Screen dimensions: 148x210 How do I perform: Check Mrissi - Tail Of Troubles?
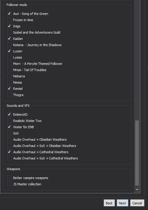point(9,70)
